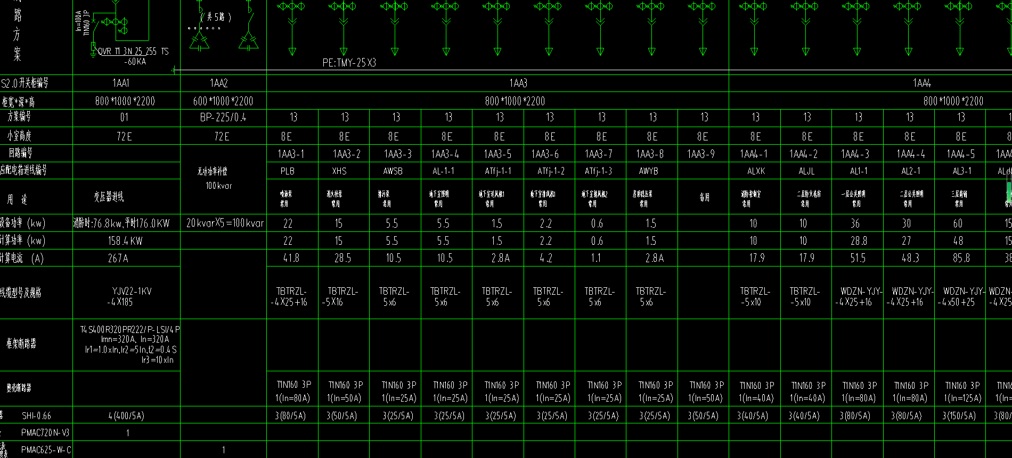Select the XHS distribution box label
The height and width of the screenshot is (458, 1012).
[339, 171]
